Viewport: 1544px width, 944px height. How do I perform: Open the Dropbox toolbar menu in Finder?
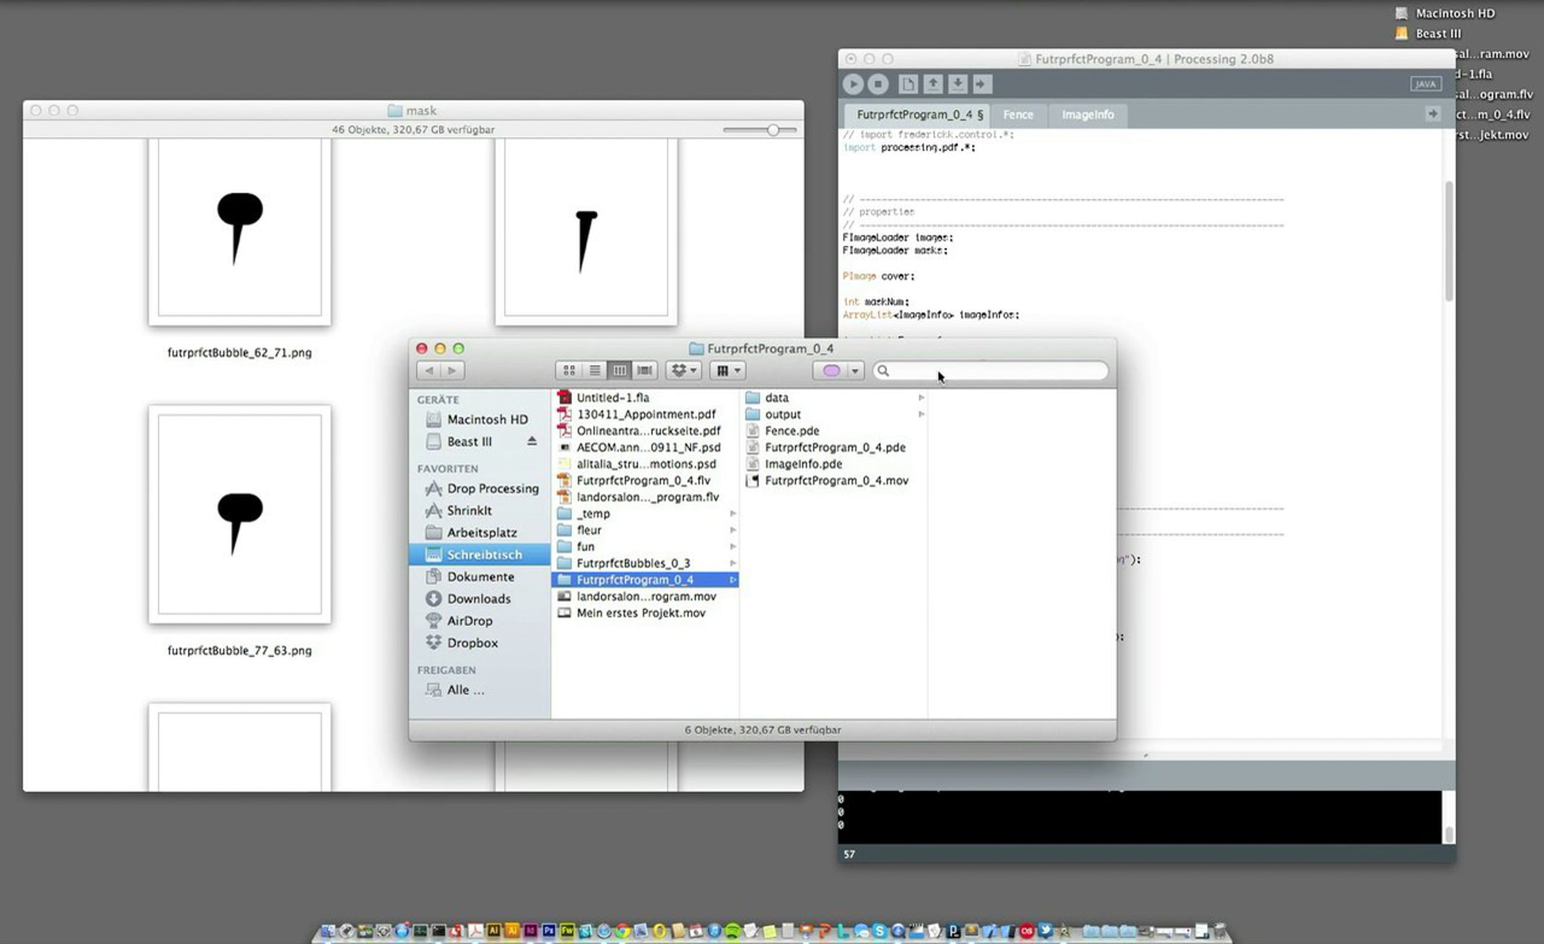coord(683,370)
